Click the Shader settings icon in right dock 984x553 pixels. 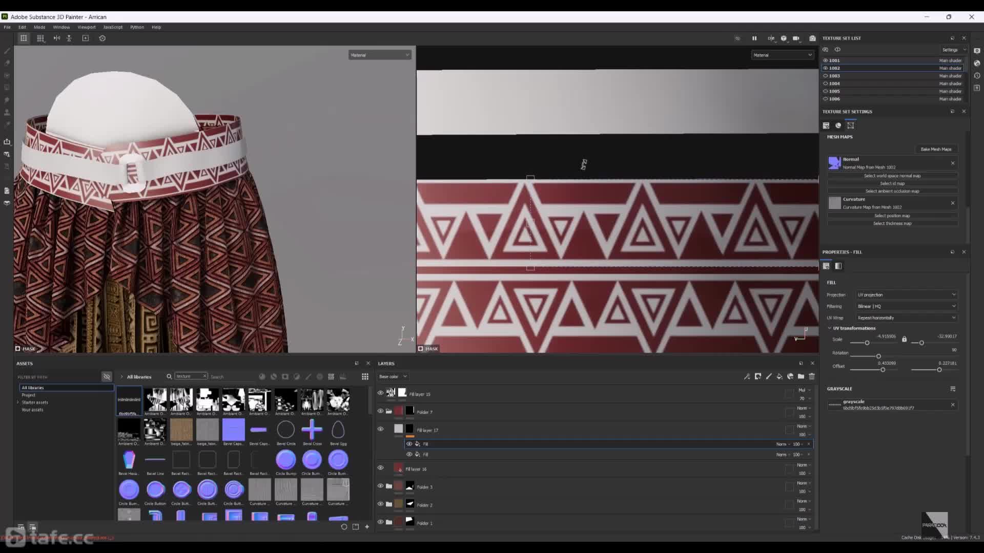[x=977, y=63]
